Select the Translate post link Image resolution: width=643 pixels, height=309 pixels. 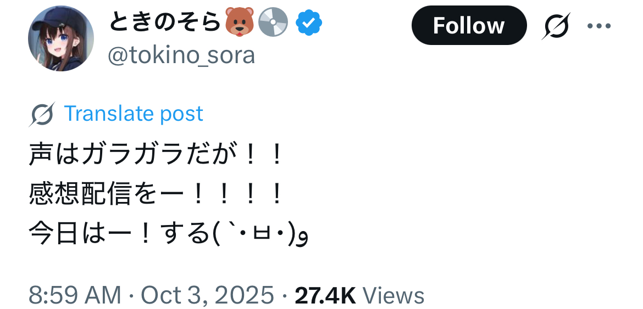pyautogui.click(x=134, y=114)
